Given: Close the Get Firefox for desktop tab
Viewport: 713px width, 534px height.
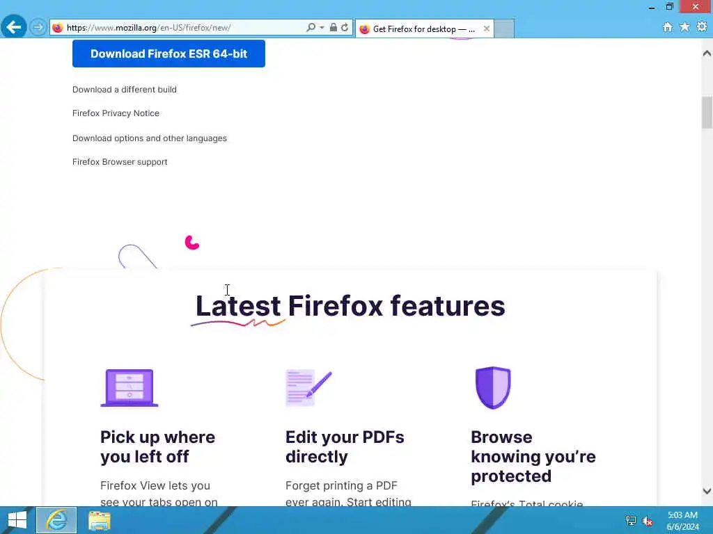Looking at the screenshot, I should coord(486,29).
